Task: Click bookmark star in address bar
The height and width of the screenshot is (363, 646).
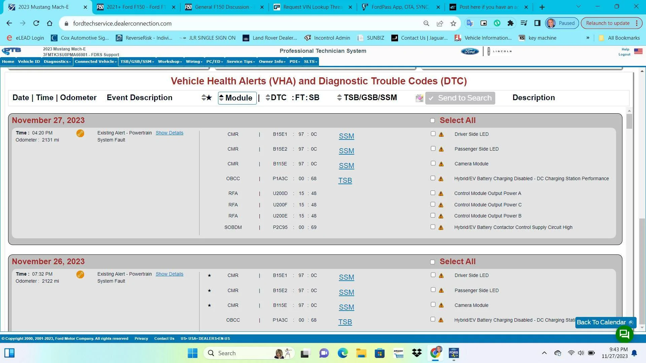Action: (453, 23)
